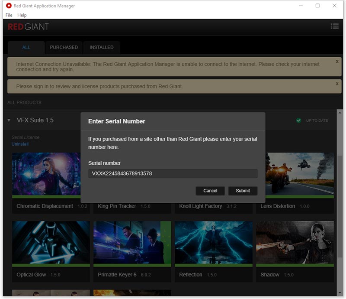Submit the serial number

click(x=243, y=191)
